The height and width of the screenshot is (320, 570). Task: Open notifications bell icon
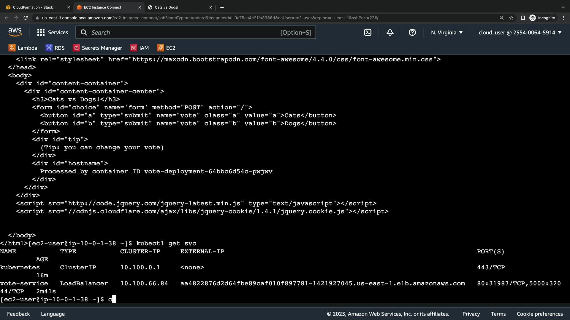(x=390, y=33)
